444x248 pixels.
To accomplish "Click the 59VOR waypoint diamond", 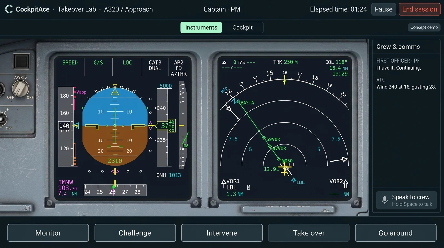I will click(264, 138).
